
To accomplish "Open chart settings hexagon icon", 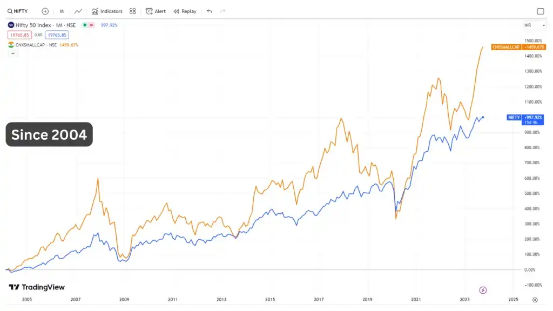I will coord(535,299).
